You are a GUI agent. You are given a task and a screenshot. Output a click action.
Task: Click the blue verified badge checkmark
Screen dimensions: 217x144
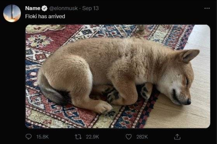(x=44, y=8)
